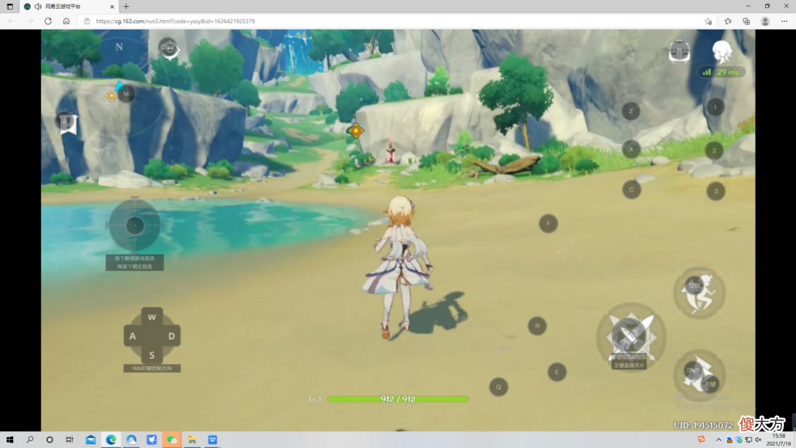Open Task View on the taskbar
Viewport: 796px width, 448px height.
tap(70, 440)
